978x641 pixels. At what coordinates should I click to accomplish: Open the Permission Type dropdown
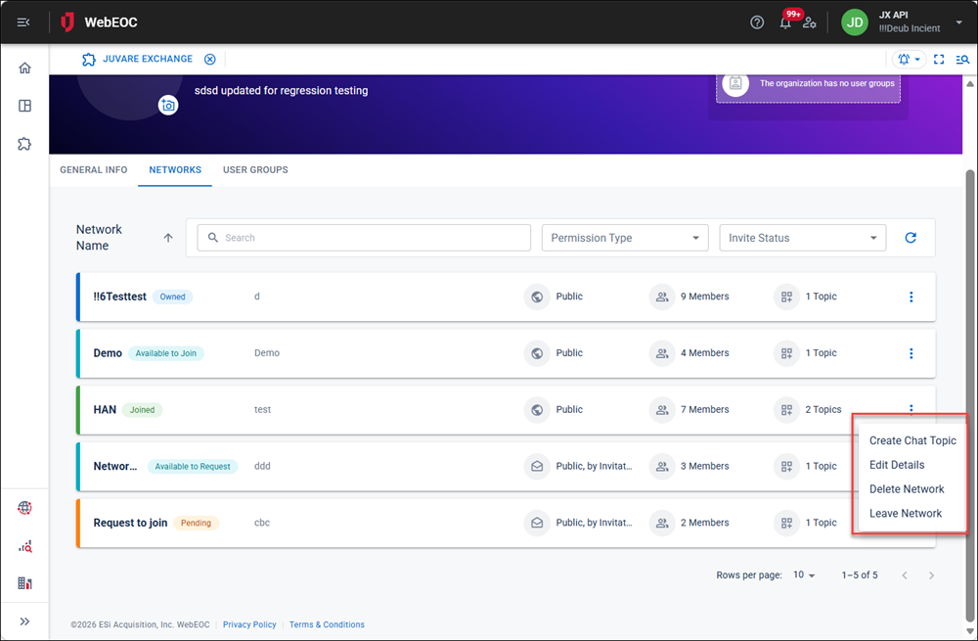pyautogui.click(x=625, y=238)
